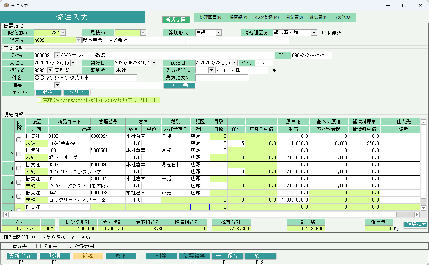Click the app icon in the title bar
Viewport: 429px width, 265px height.
pos(6,5)
